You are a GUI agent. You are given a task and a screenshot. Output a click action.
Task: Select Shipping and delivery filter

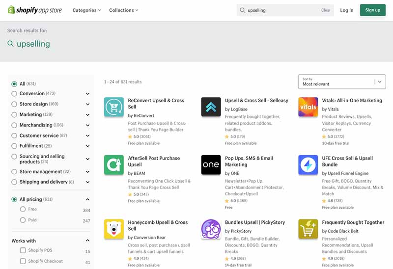point(14,182)
